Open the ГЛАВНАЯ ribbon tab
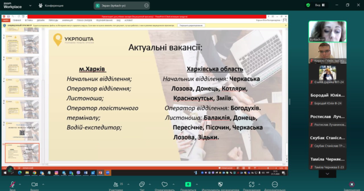This screenshot has height=191, width=364. click(x=17, y=20)
